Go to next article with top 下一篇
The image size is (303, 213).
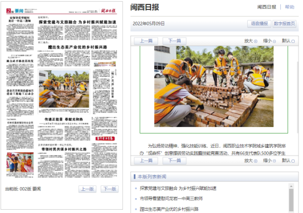tap(175, 41)
